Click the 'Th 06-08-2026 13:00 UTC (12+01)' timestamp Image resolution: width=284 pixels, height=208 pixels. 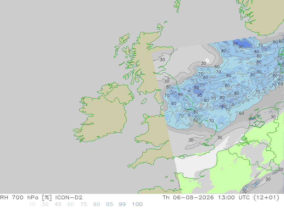tap(221, 197)
